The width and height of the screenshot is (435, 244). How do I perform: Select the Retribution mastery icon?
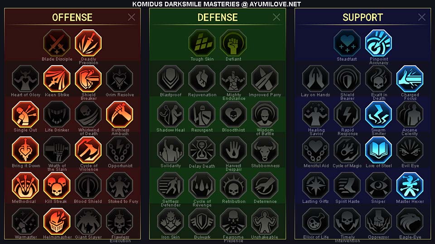(233, 186)
